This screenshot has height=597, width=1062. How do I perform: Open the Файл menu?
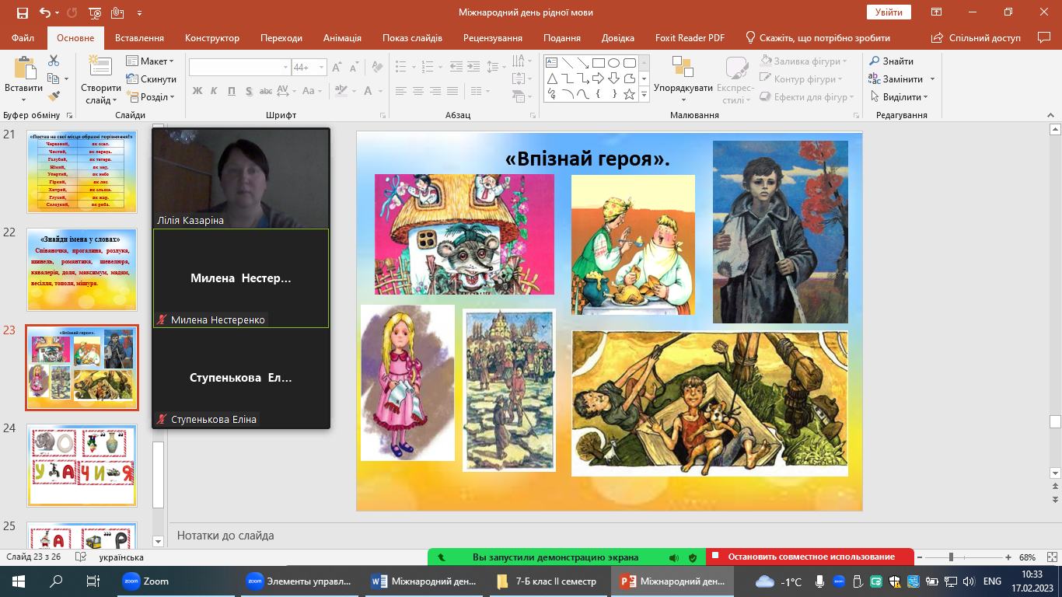[x=23, y=38]
